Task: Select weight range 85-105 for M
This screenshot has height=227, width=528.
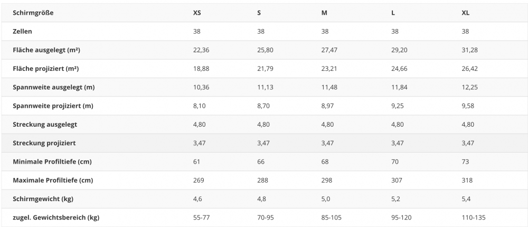Action: point(332,217)
